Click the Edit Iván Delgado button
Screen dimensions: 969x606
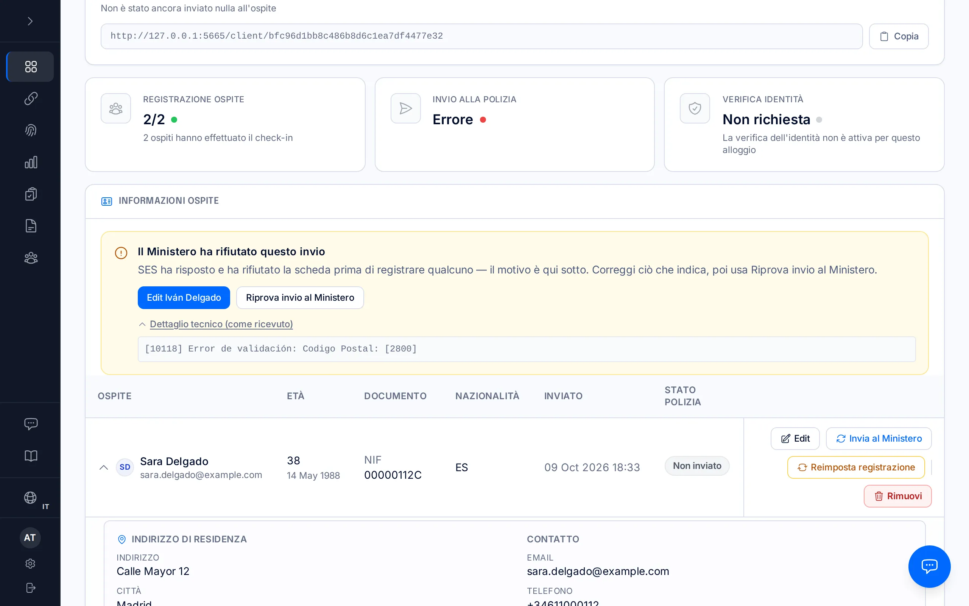[x=184, y=297]
